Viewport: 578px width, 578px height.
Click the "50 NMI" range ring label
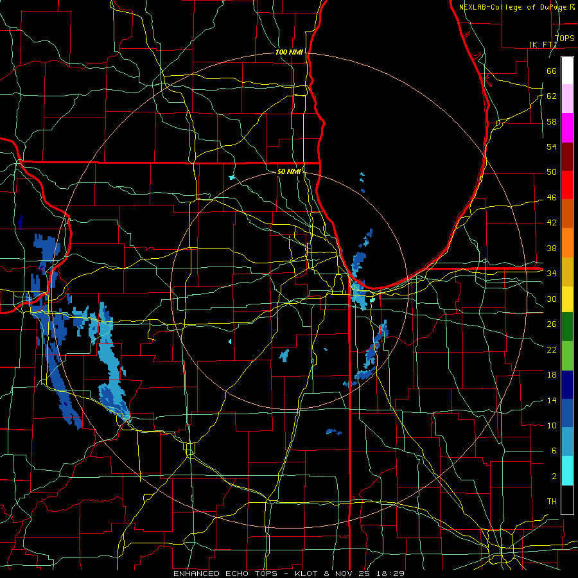[289, 171]
